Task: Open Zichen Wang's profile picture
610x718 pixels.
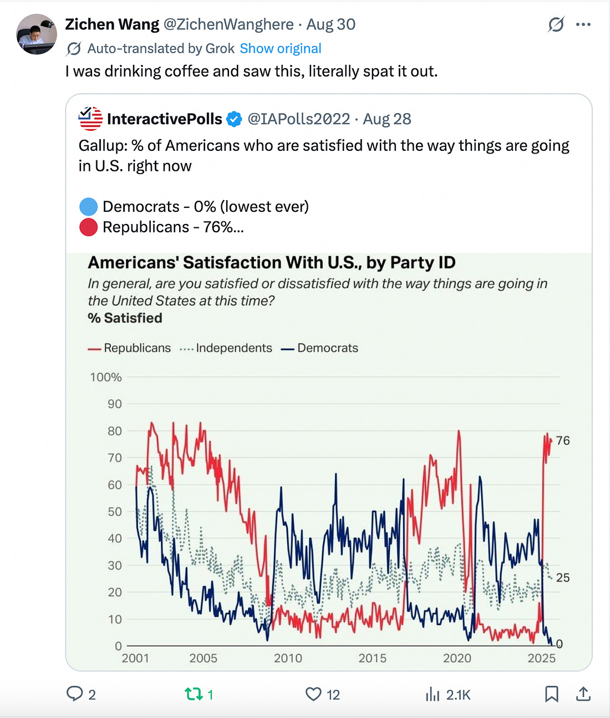Action: click(x=37, y=34)
